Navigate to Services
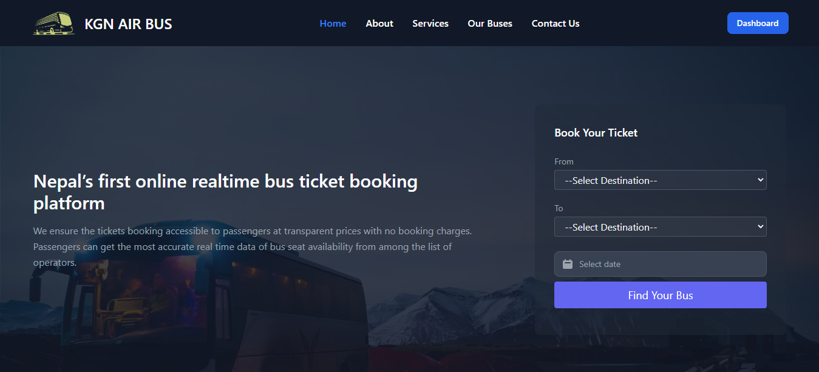819x372 pixels. point(430,24)
